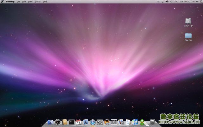The image size is (203, 127).
Task: Open the Preview photos-with-loupe dock icon
Action: [121, 122]
